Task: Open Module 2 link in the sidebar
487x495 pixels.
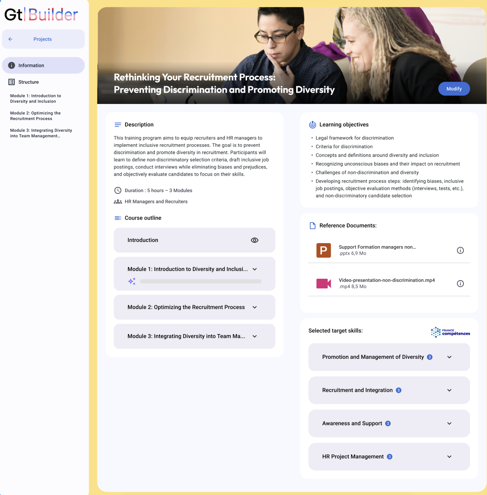Action: pyautogui.click(x=35, y=116)
